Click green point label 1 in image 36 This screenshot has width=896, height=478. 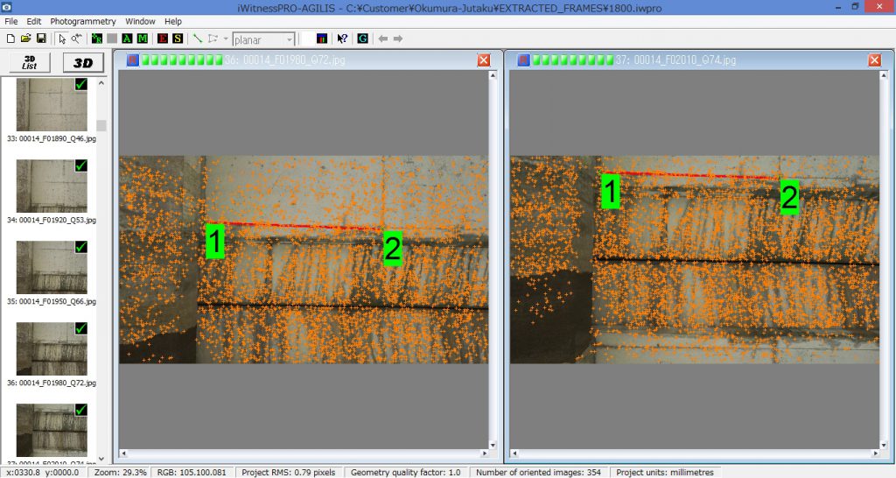pyautogui.click(x=215, y=242)
